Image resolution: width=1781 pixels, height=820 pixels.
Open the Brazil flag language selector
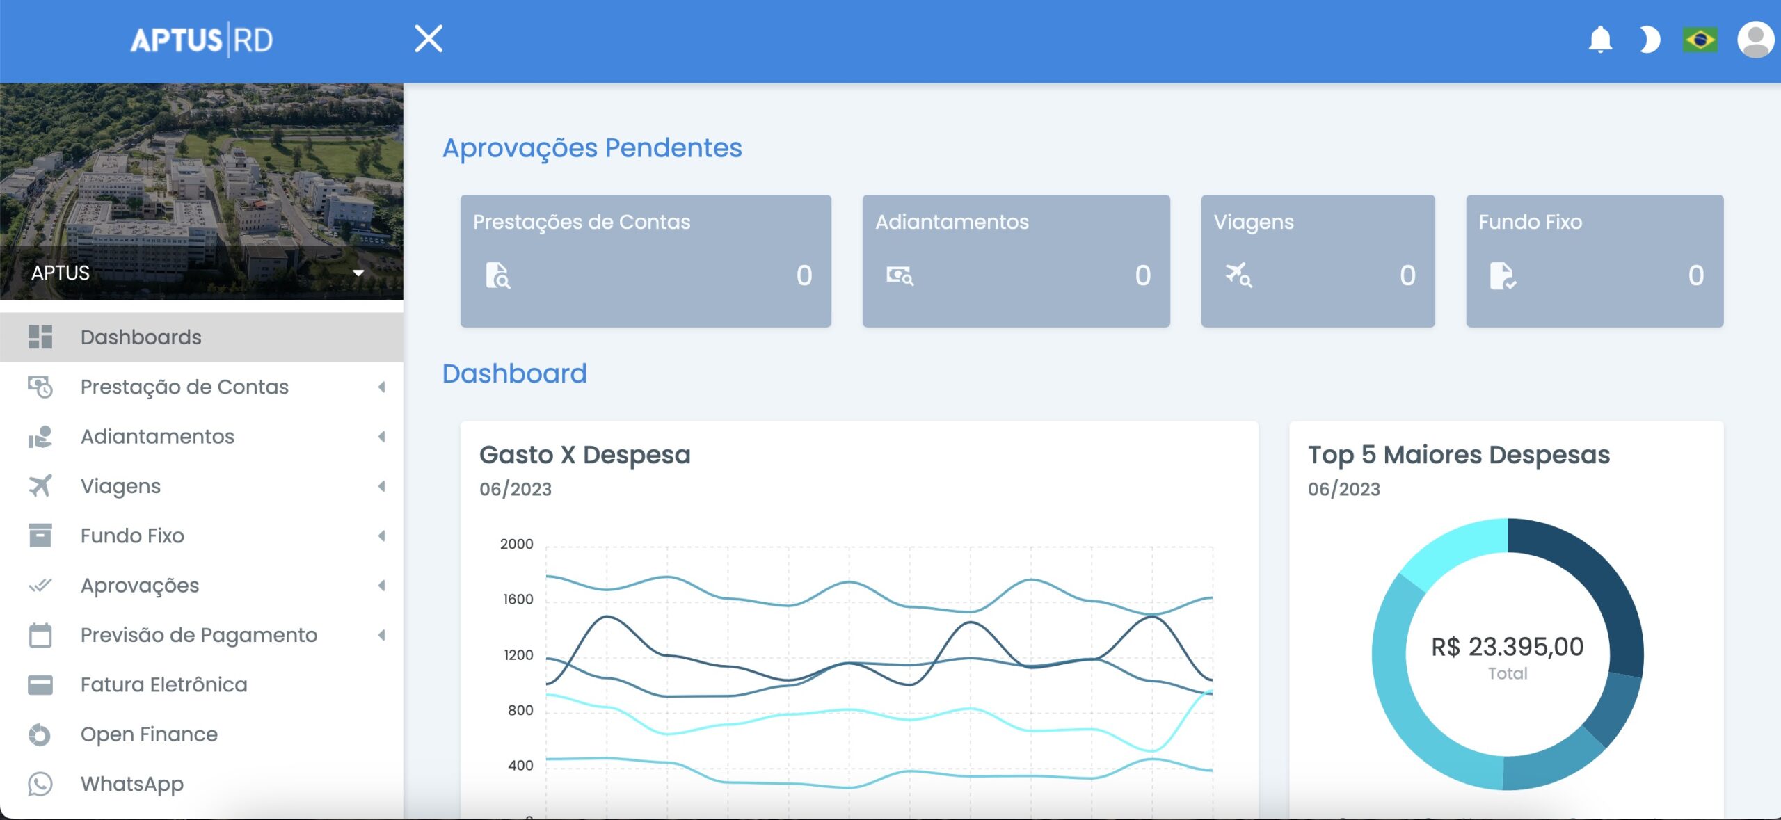click(x=1700, y=40)
